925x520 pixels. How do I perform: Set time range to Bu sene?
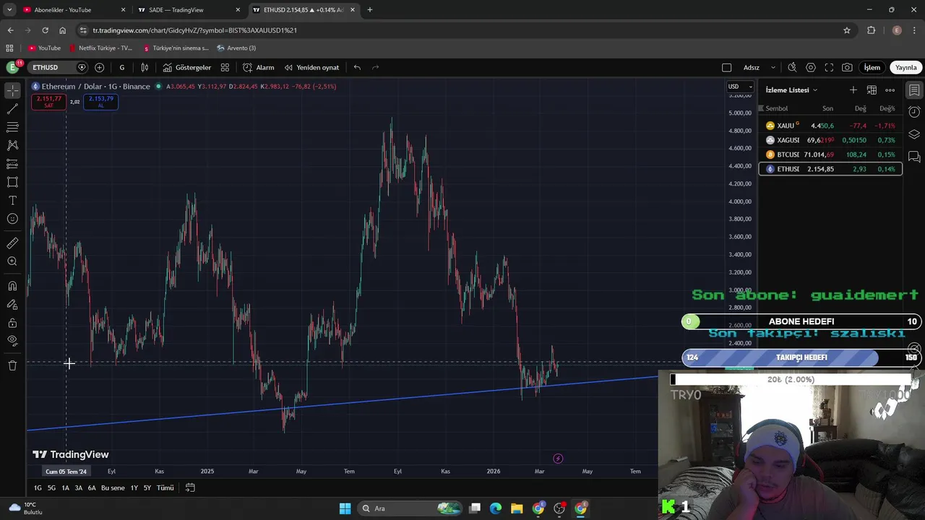click(113, 488)
